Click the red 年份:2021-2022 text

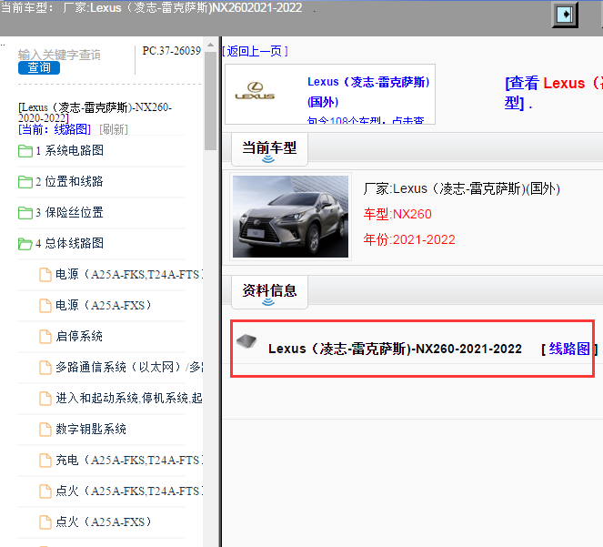tap(409, 239)
